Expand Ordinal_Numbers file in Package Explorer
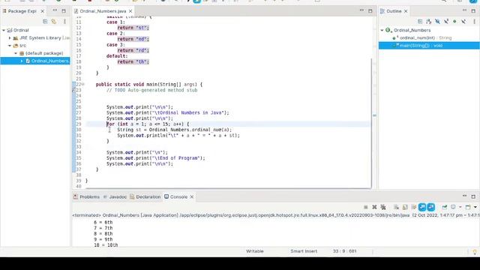 pos(22,61)
